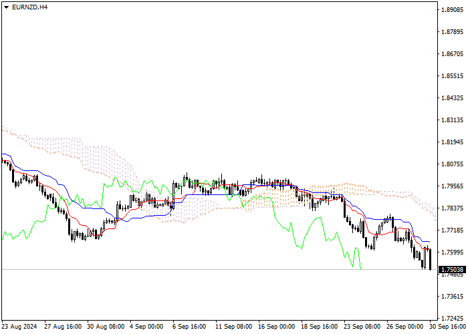The height and width of the screenshot is (334, 468).
Task: Click the EURNZD,H4 chart title
Action: (x=29, y=7)
